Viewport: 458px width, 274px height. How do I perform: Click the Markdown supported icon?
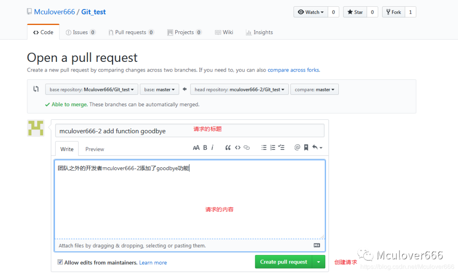[317, 245]
